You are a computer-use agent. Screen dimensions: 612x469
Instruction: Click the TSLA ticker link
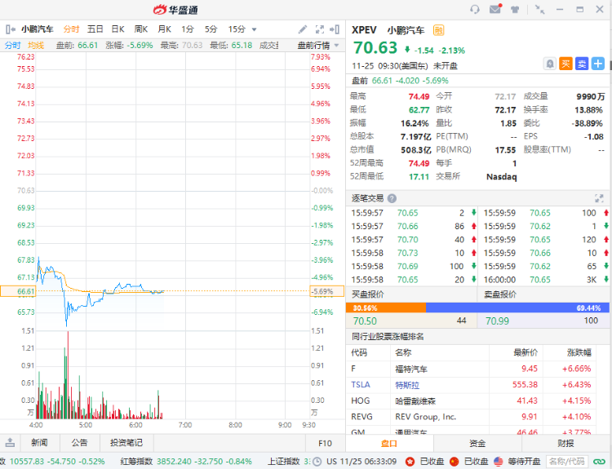(360, 385)
